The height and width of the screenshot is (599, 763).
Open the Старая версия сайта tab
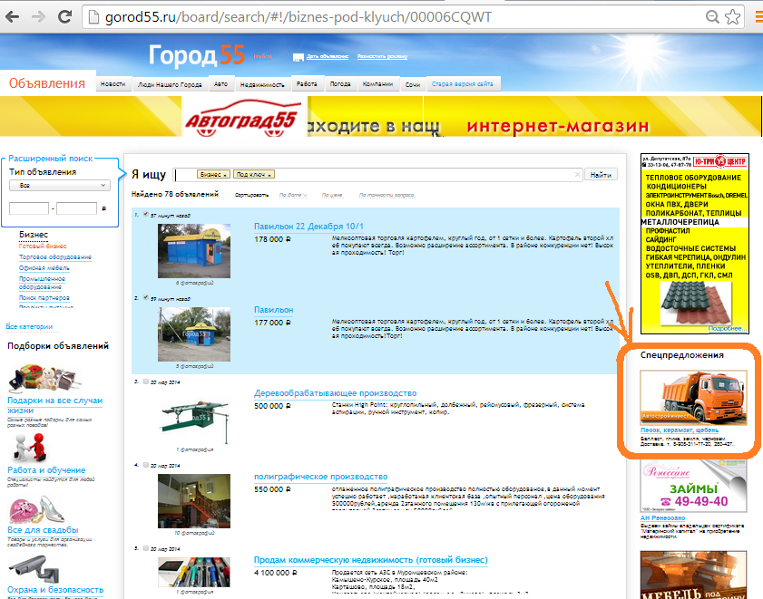coord(463,84)
